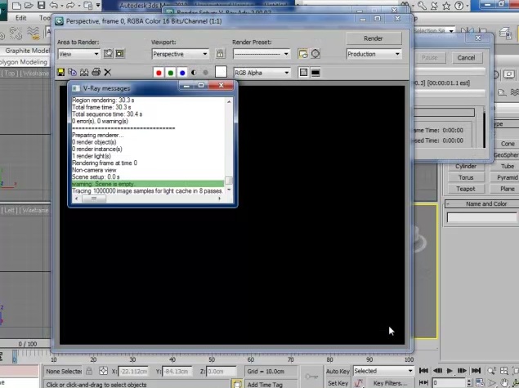This screenshot has height=388, width=519.
Task: Select the 'warning: Scene is empty' message line
Action: point(148,184)
